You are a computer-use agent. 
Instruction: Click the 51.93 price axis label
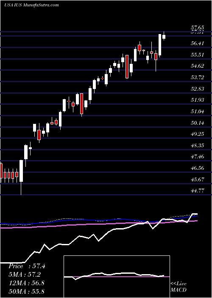click(x=198, y=100)
